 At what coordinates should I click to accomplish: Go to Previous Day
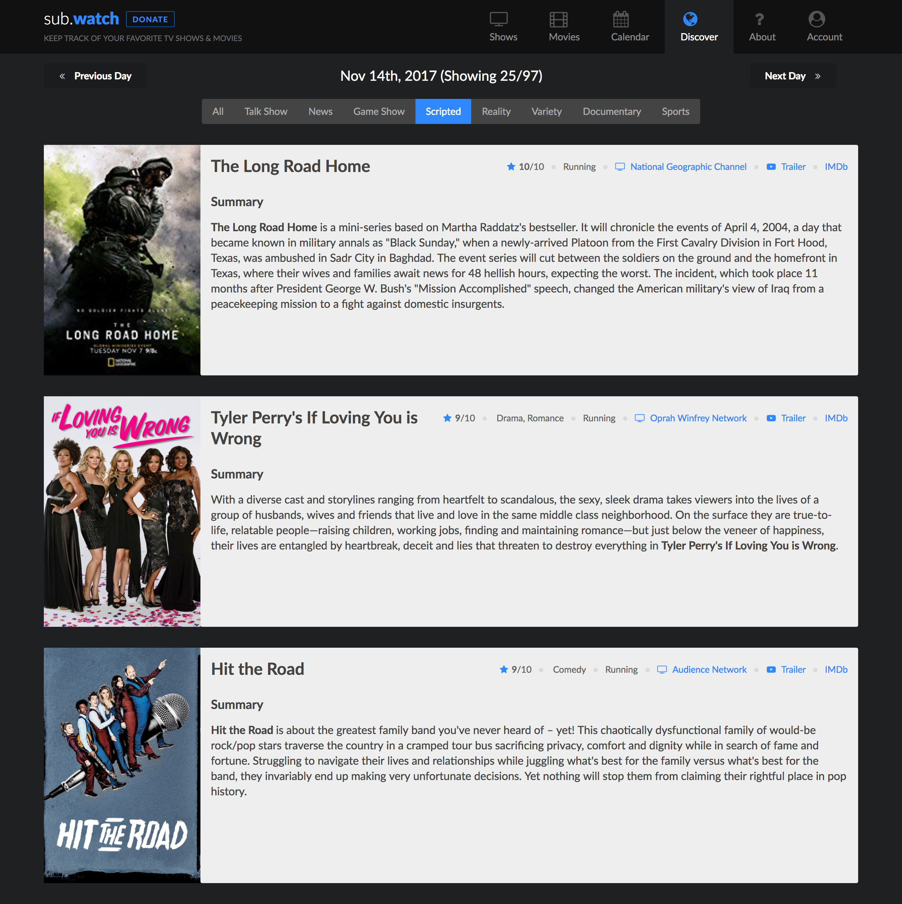95,76
